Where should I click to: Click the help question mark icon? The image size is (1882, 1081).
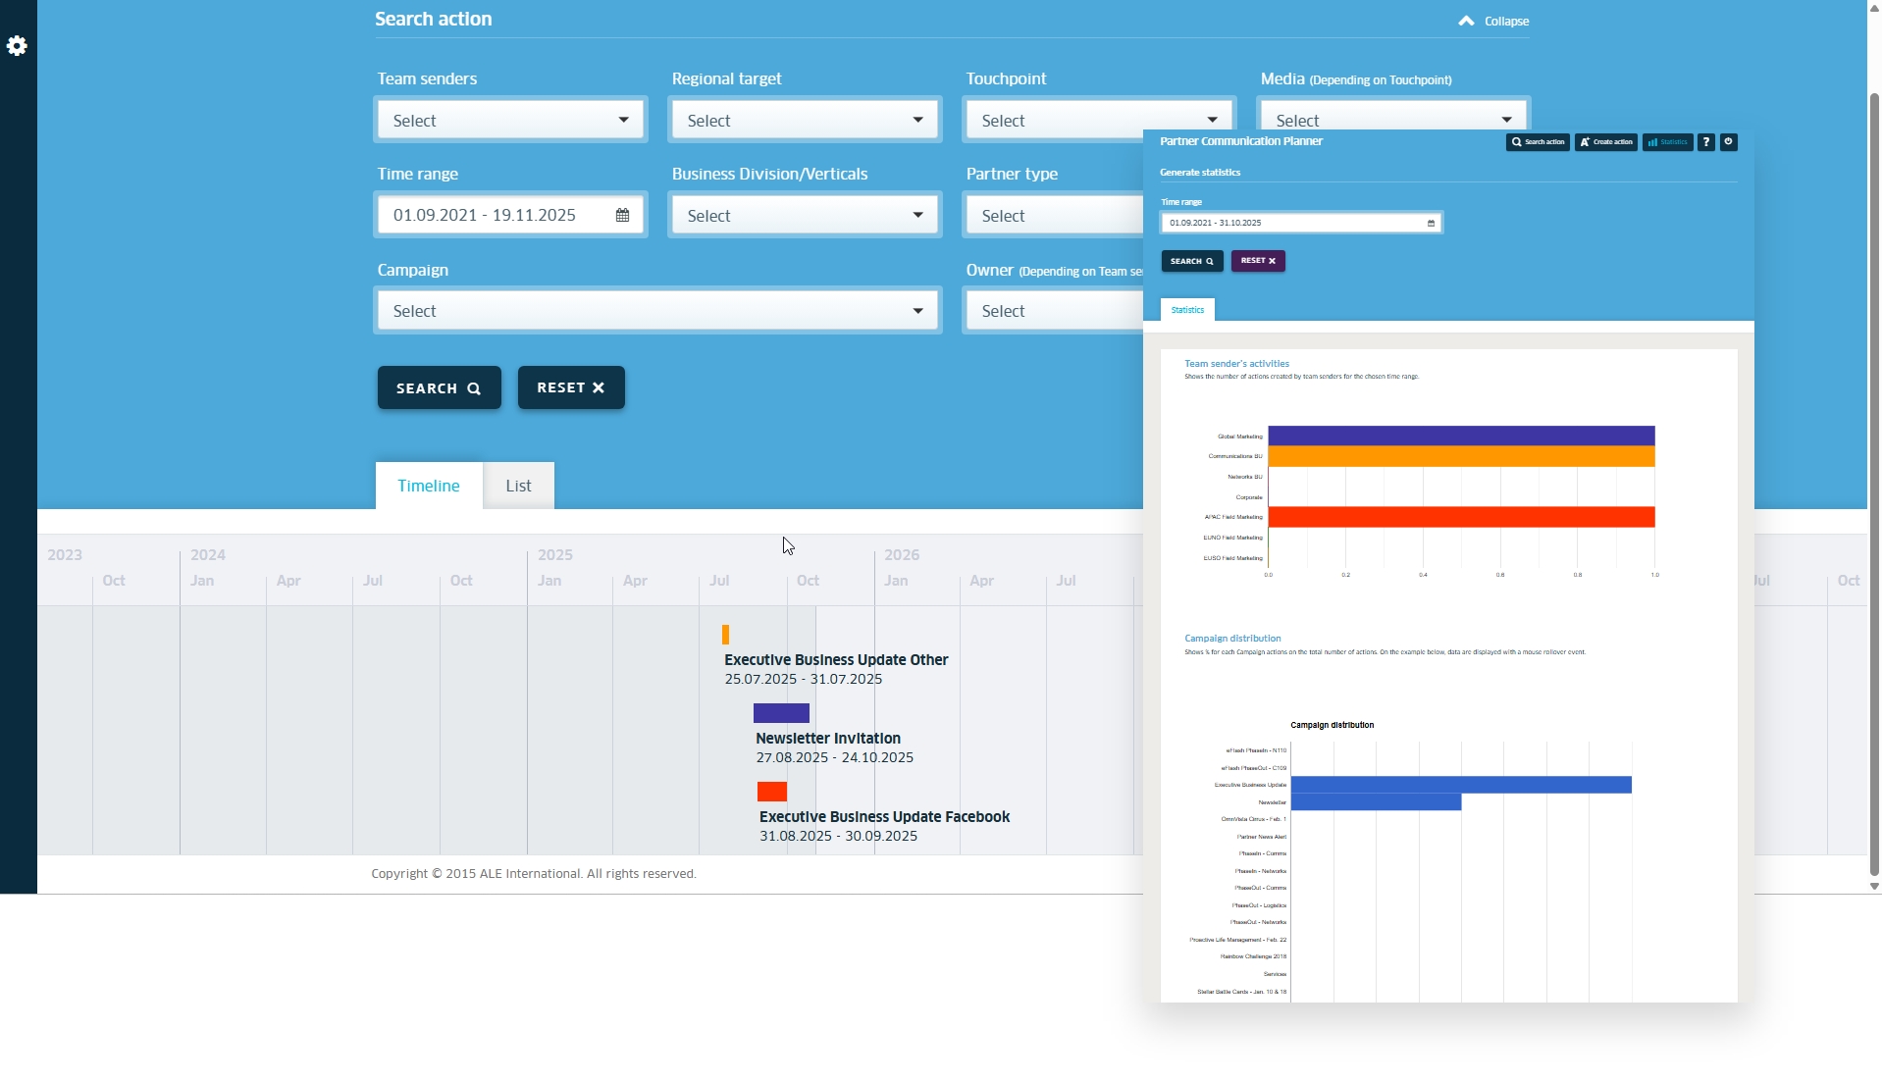[x=1706, y=142]
